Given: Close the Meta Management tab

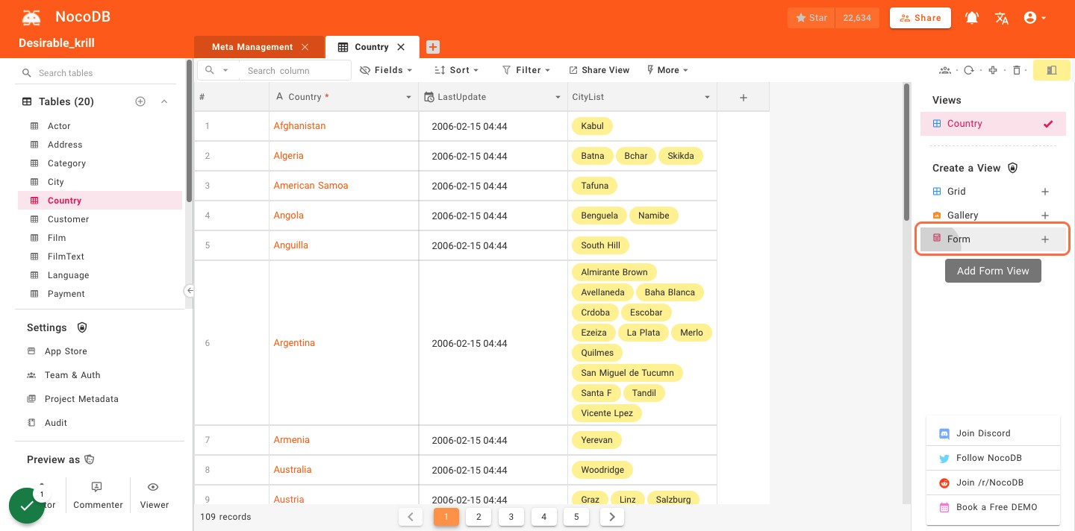Looking at the screenshot, I should (x=305, y=47).
